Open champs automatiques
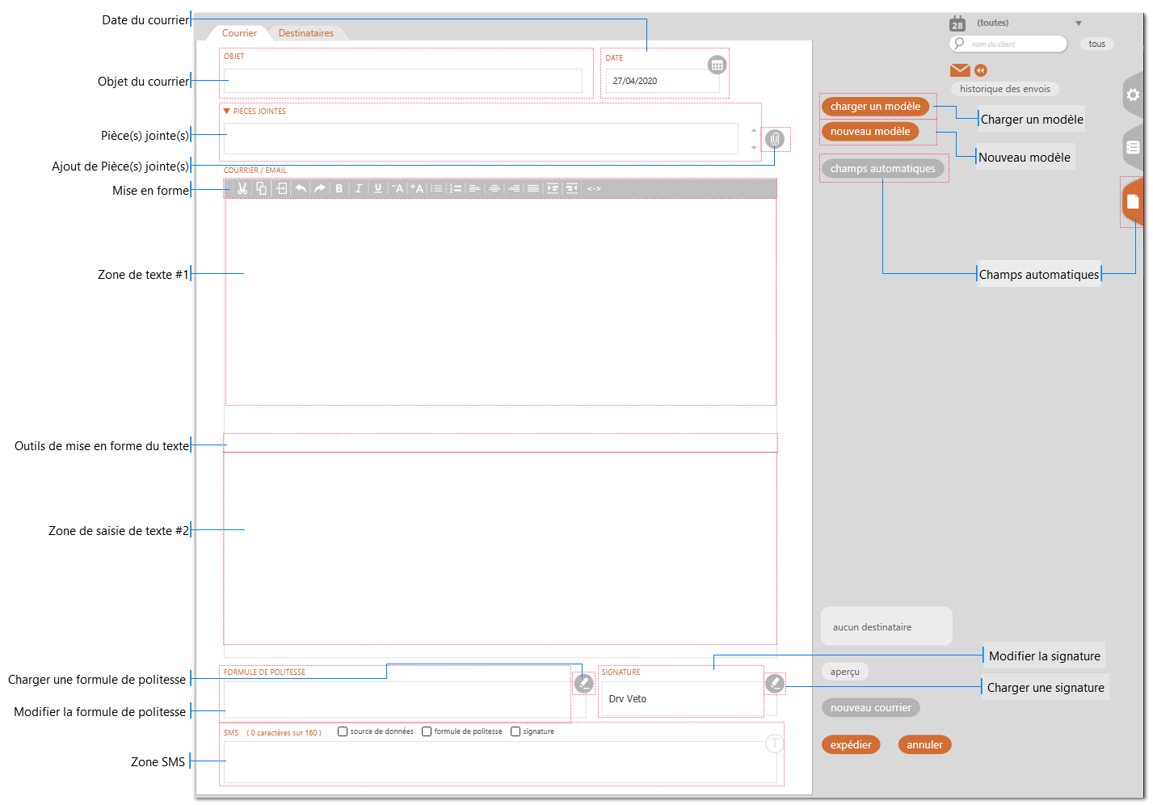The image size is (1153, 805). click(883, 168)
